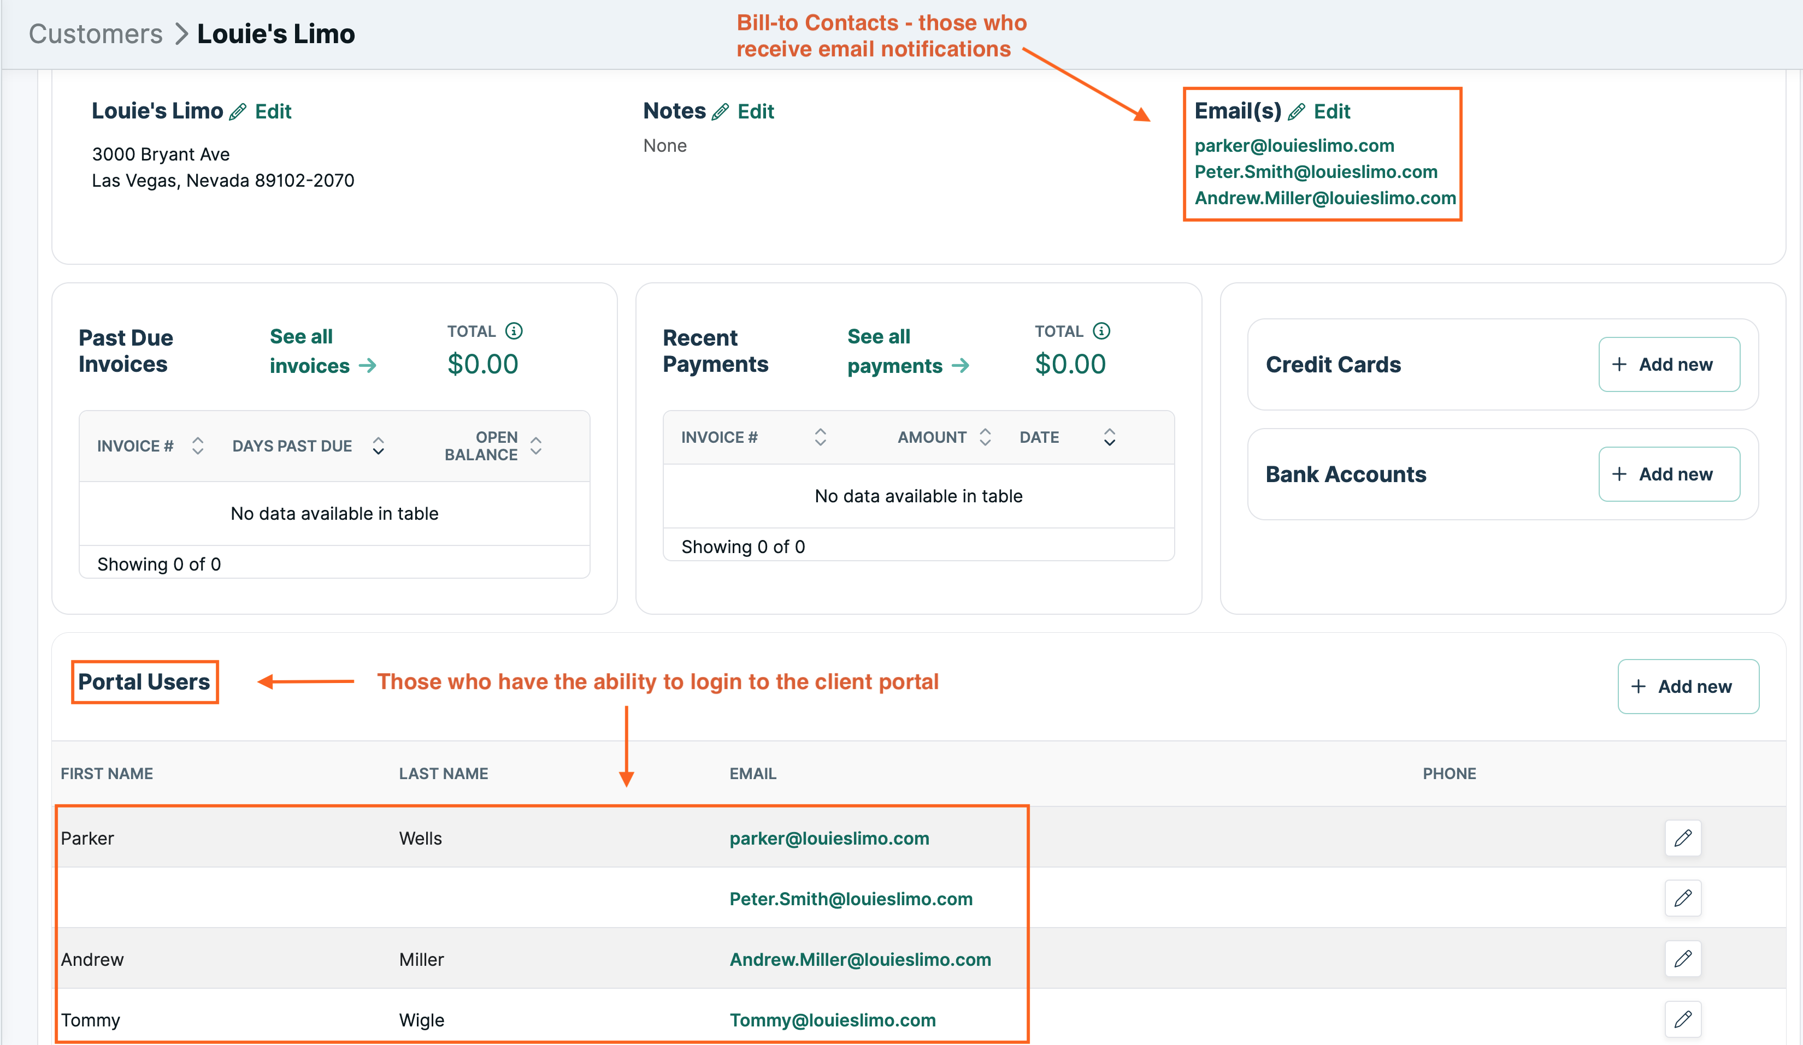The image size is (1803, 1045).
Task: Sort recent payments by Amount
Action: pos(986,437)
